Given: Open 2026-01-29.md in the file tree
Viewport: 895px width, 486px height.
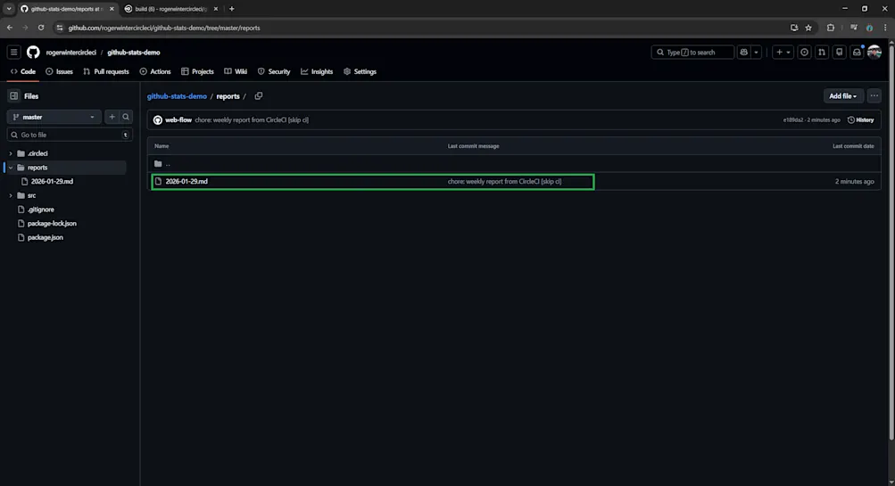Looking at the screenshot, I should [52, 181].
